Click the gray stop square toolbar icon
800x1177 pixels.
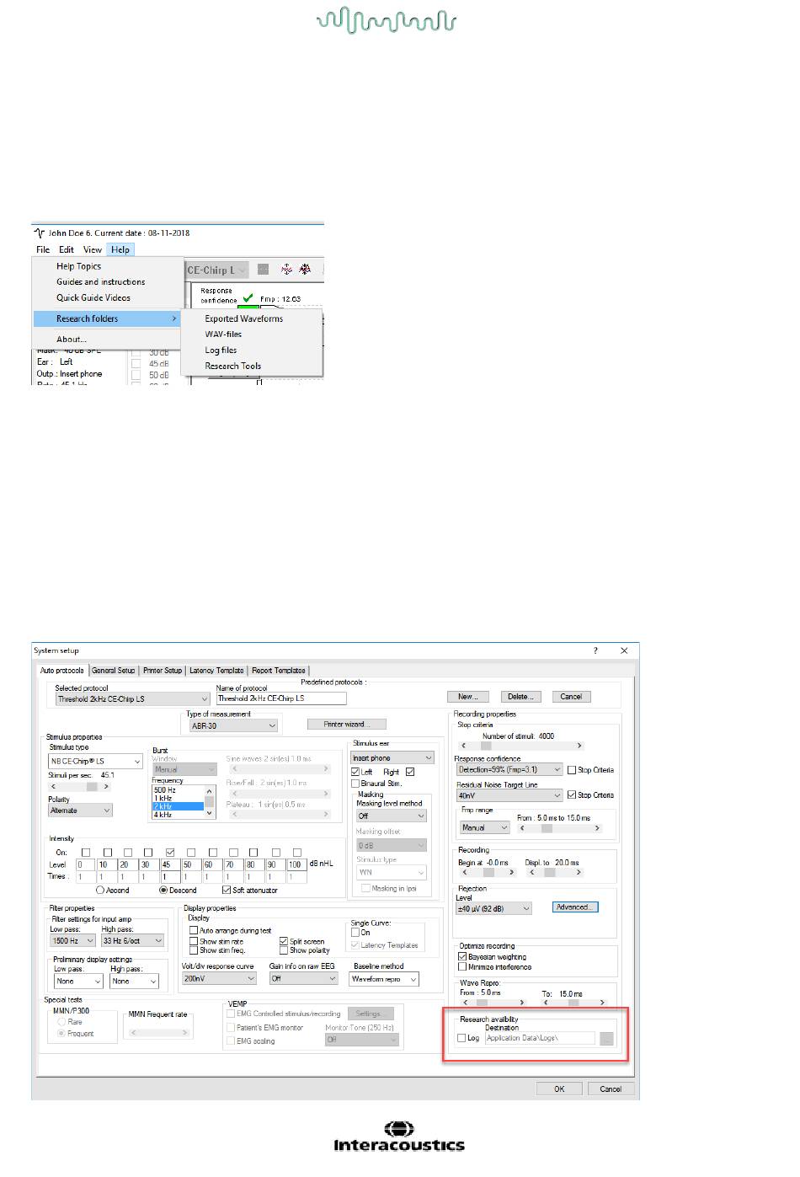pyautogui.click(x=264, y=270)
